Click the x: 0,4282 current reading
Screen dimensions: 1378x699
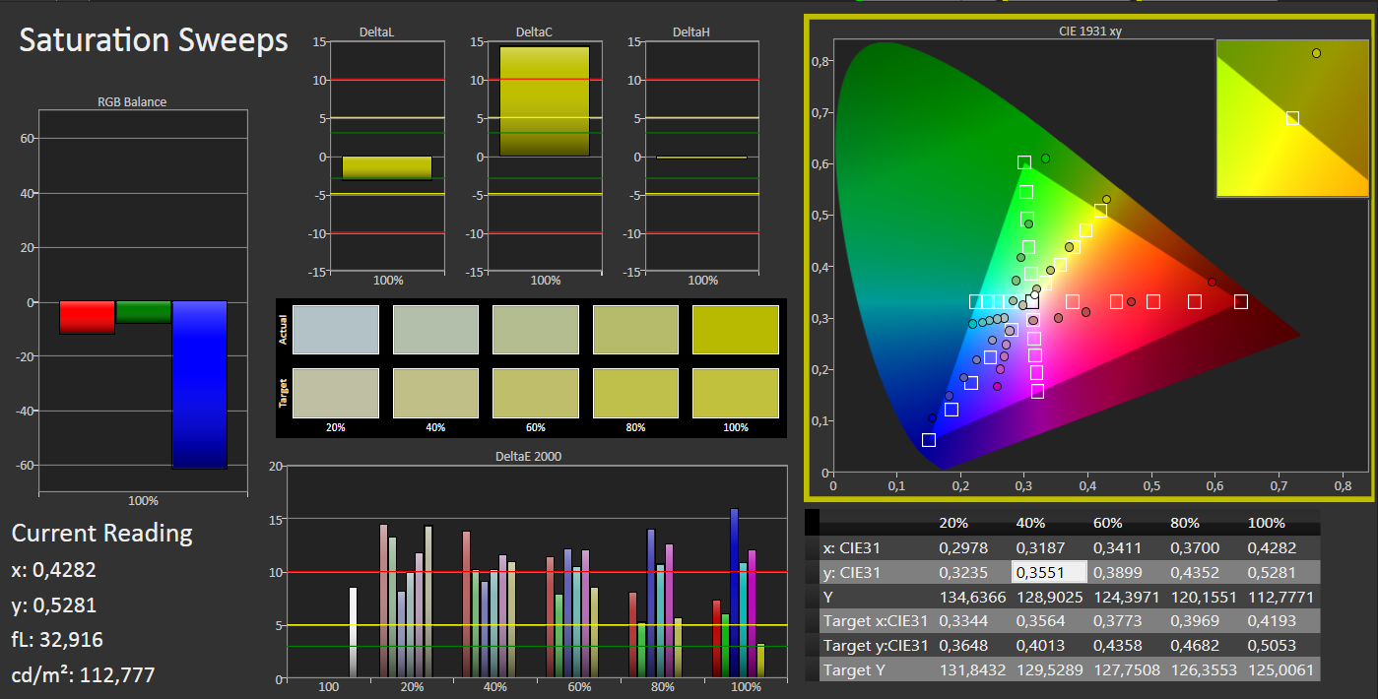tap(53, 570)
